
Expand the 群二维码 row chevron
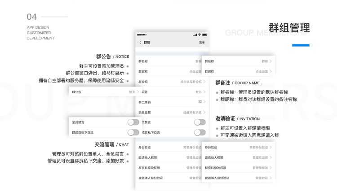[204, 102]
